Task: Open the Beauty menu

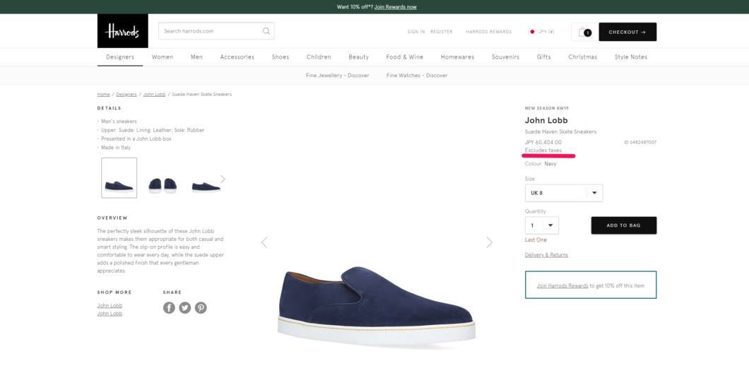Action: click(359, 57)
